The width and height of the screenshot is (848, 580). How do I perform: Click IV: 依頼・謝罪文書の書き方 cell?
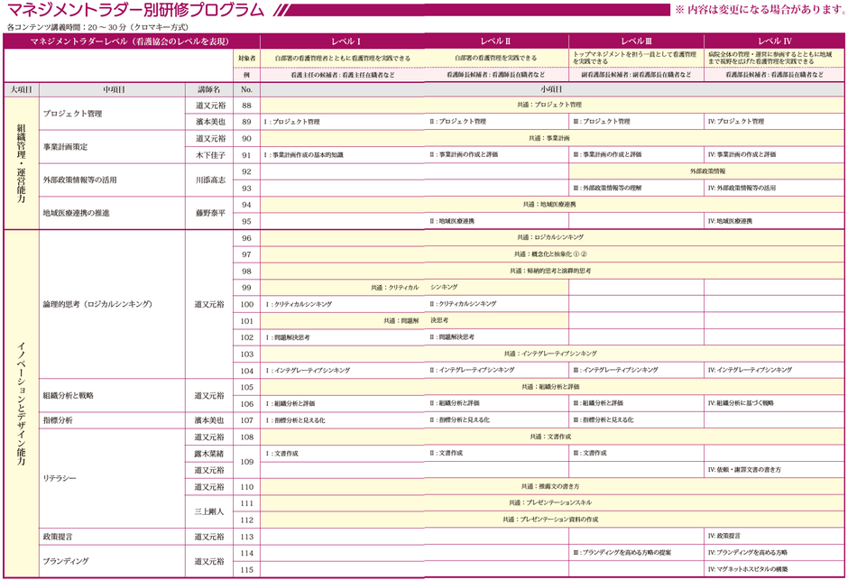(744, 470)
